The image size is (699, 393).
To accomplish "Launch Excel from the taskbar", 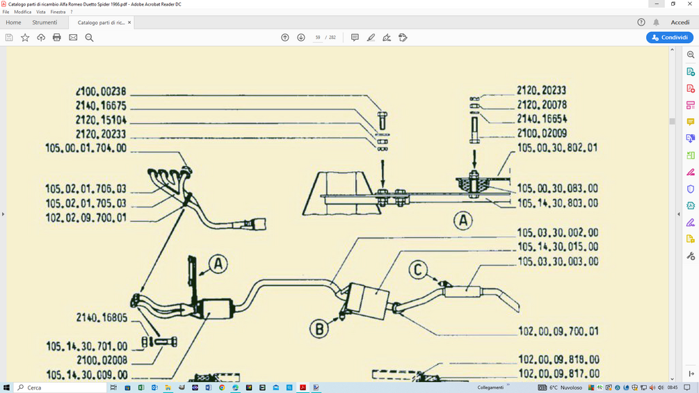I will coord(141,387).
